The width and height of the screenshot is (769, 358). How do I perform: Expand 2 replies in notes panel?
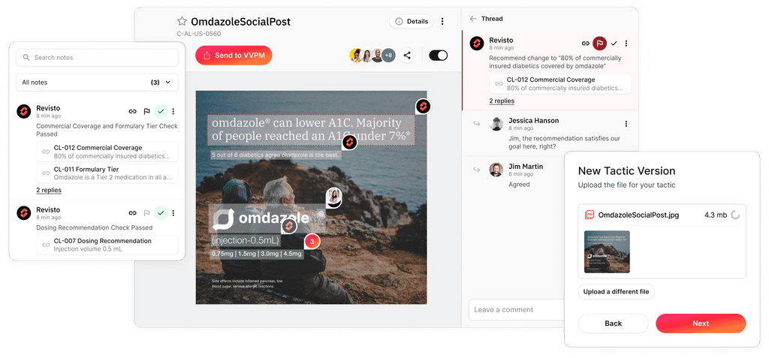[49, 190]
